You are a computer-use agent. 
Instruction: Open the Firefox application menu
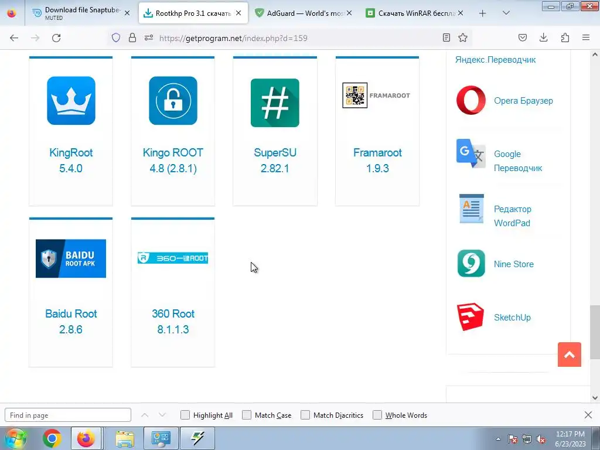586,37
